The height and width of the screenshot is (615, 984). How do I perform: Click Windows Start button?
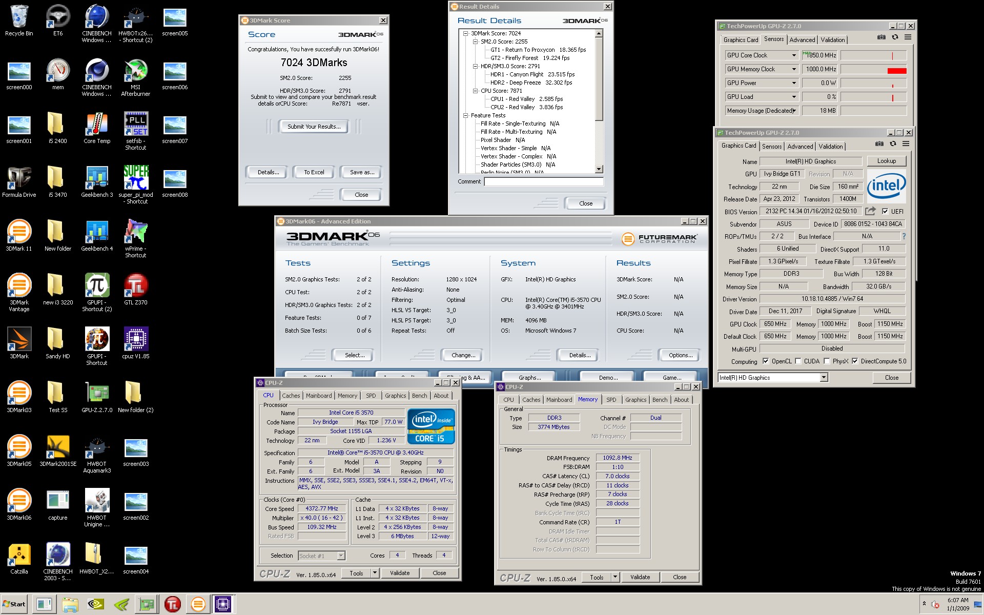point(14,604)
